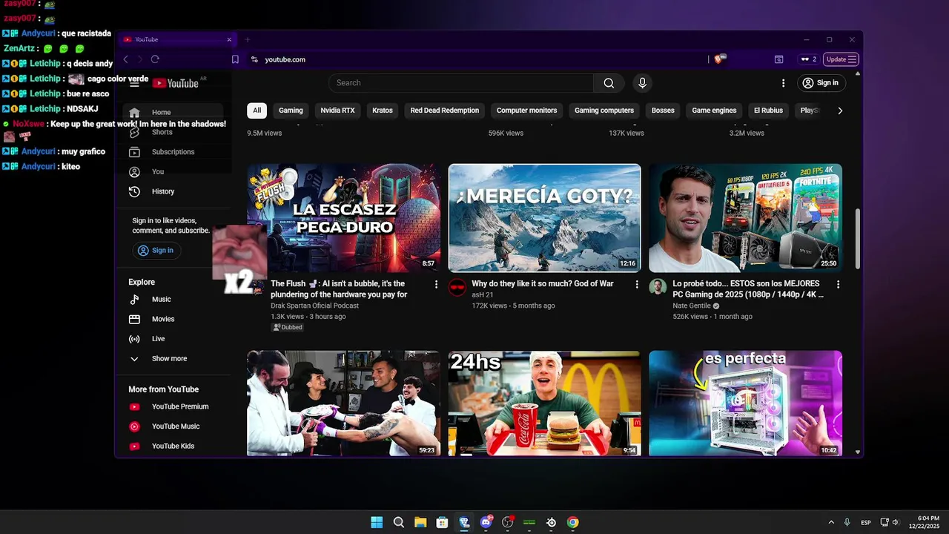Open options for God of War video

637,284
